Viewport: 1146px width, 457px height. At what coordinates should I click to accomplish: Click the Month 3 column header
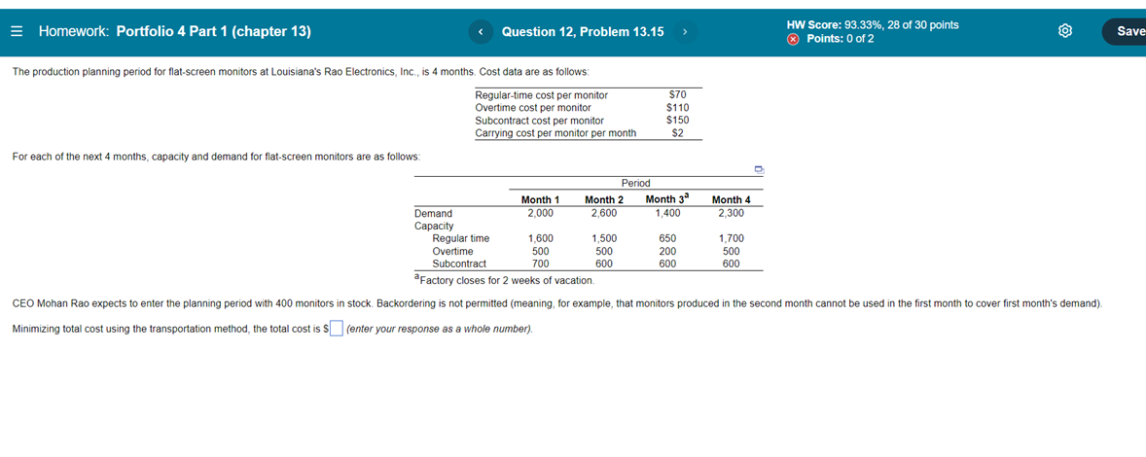tap(667, 198)
